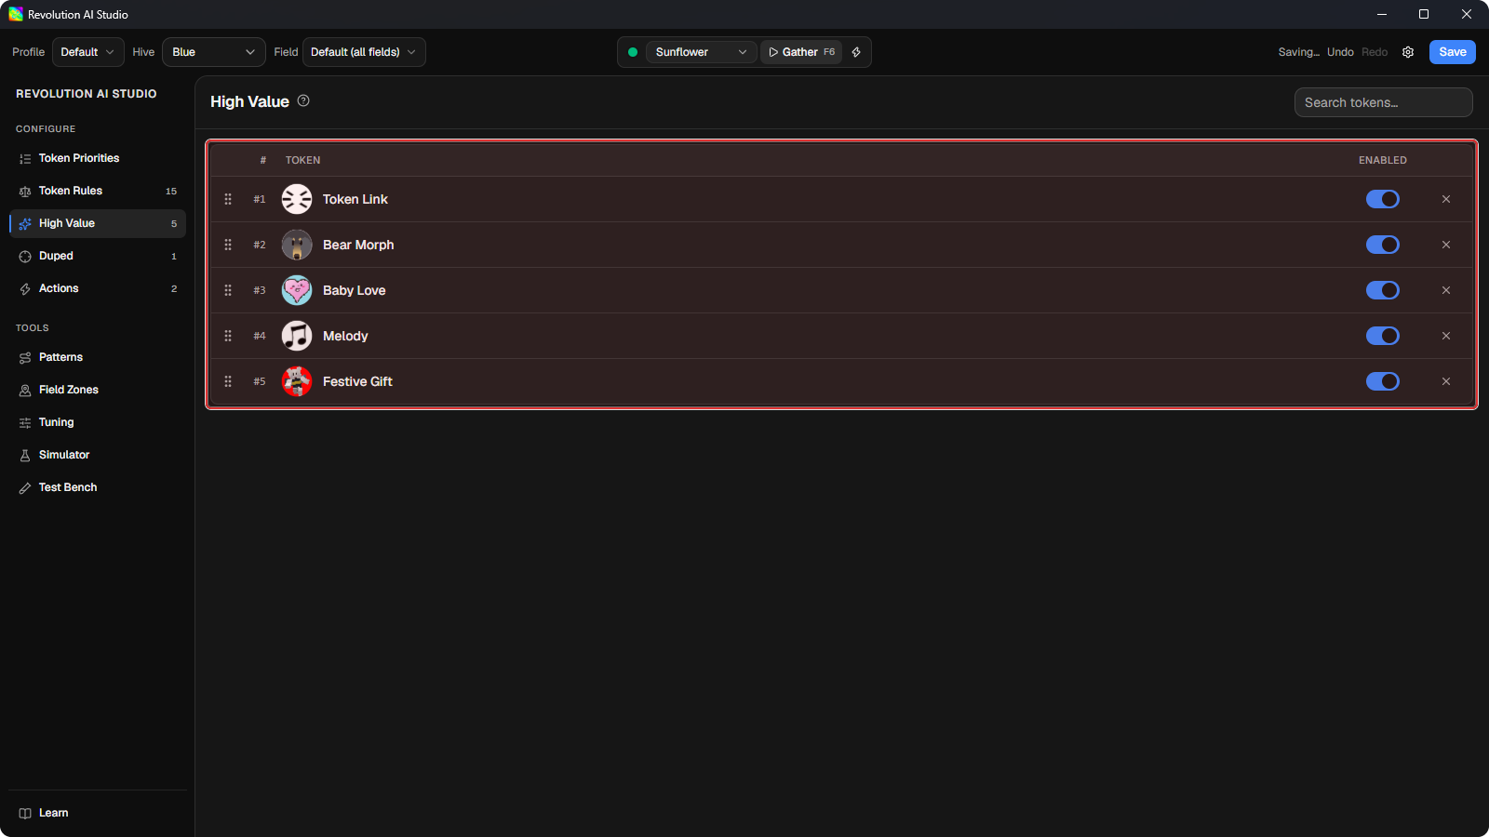Click the Token Link token name

point(355,199)
